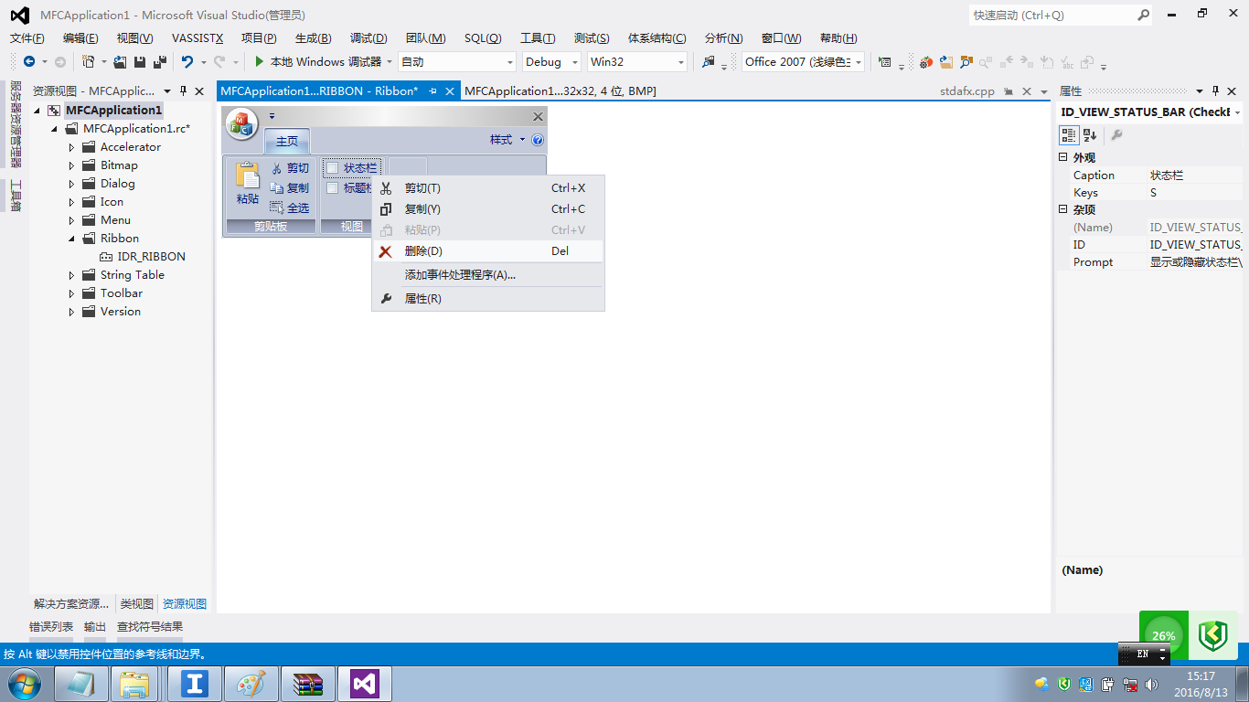Click the Paint taskbar icon
Image resolution: width=1249 pixels, height=702 pixels.
pyautogui.click(x=251, y=684)
